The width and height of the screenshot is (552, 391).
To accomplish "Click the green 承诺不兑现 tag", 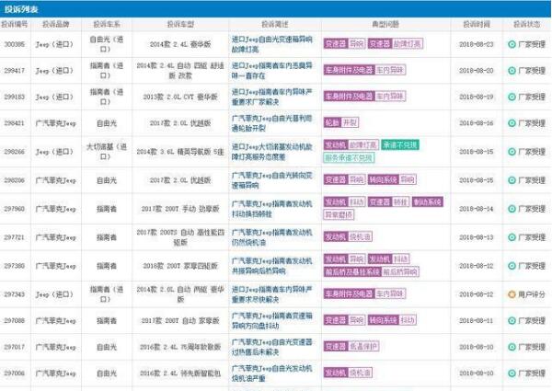I will 400,145.
